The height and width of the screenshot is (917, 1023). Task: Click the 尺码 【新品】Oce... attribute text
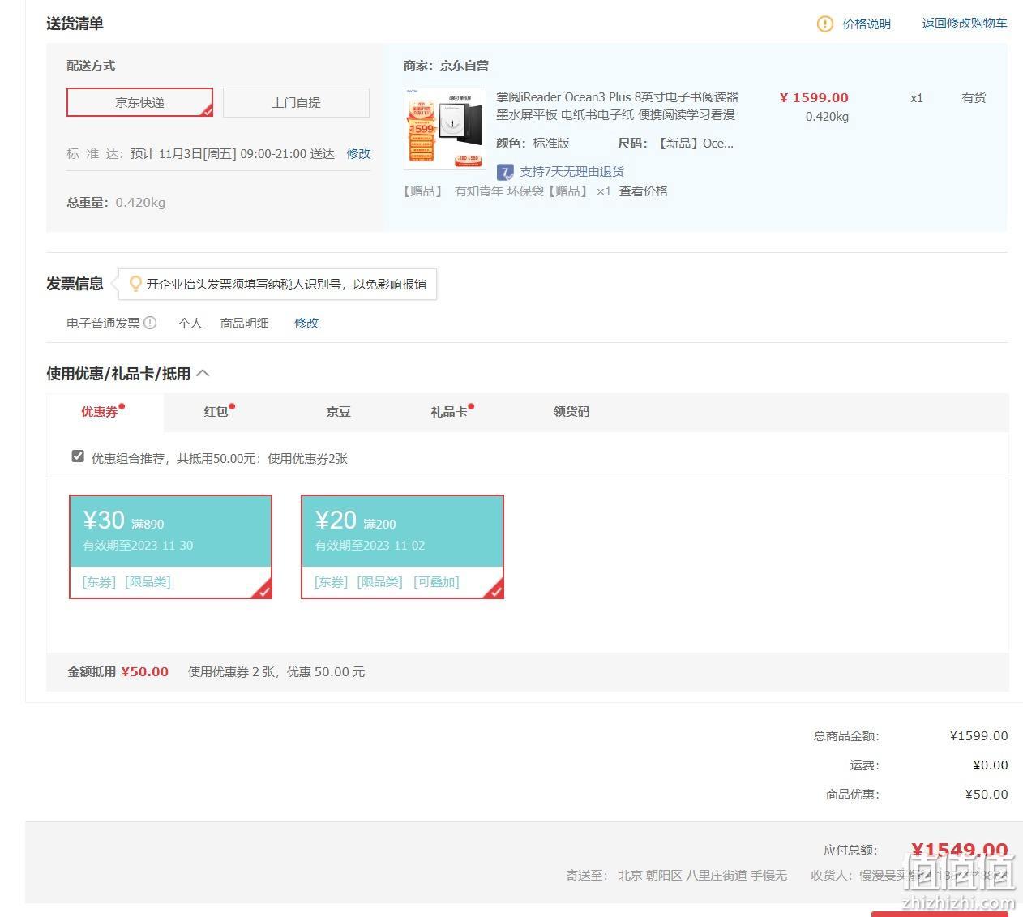[675, 144]
